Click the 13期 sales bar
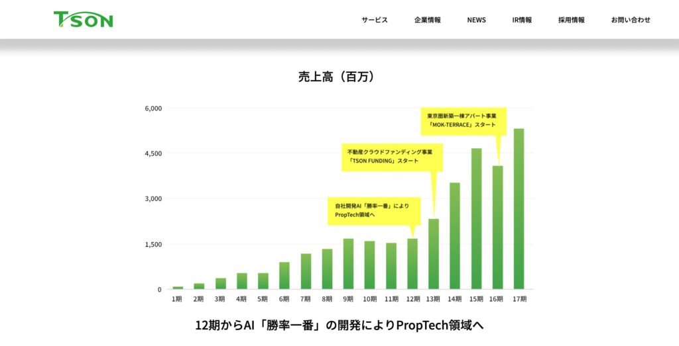Image resolution: width=679 pixels, height=346 pixels. click(x=434, y=254)
